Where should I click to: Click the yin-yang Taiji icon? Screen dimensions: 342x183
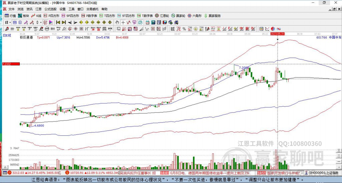pyautogui.click(x=273, y=29)
